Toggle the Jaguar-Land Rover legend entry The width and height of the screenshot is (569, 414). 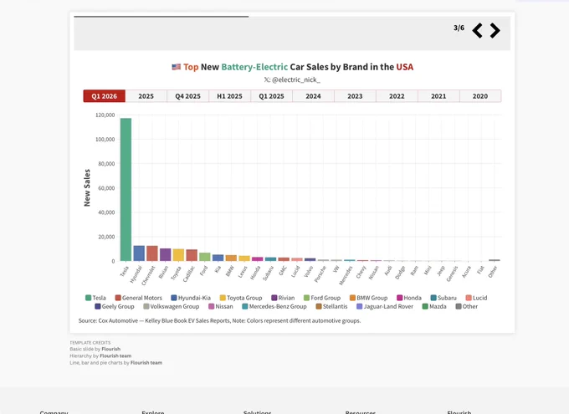tap(385, 307)
